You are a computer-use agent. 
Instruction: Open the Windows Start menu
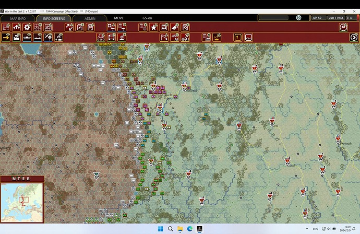pos(161,229)
